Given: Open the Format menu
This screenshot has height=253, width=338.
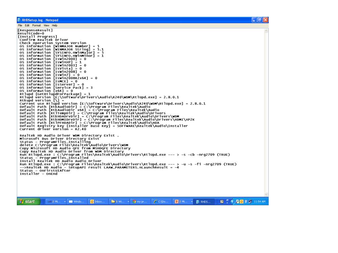Looking at the screenshot, I should 36,25.
